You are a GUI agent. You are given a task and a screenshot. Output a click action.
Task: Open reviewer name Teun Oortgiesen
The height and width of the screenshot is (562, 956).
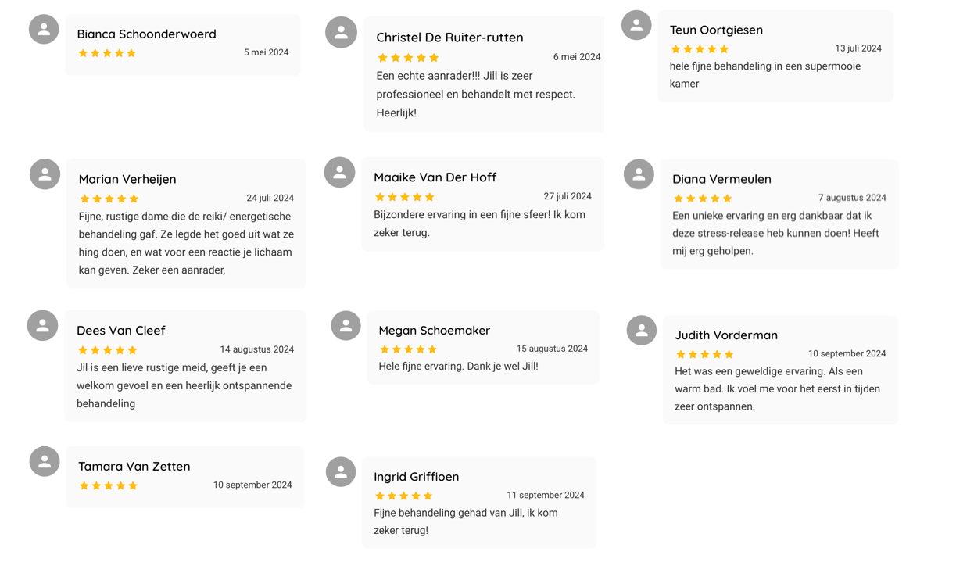coord(716,30)
